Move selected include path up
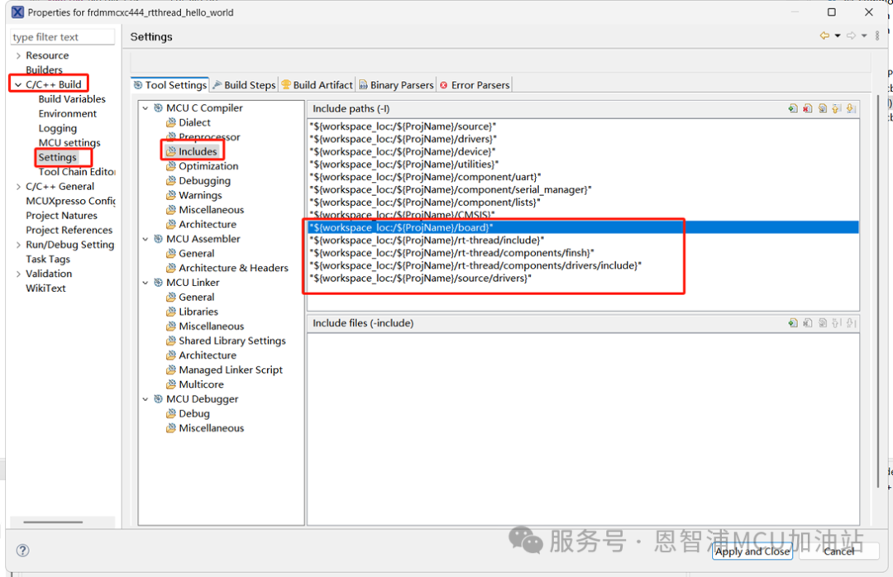The image size is (893, 577). pyautogui.click(x=837, y=109)
